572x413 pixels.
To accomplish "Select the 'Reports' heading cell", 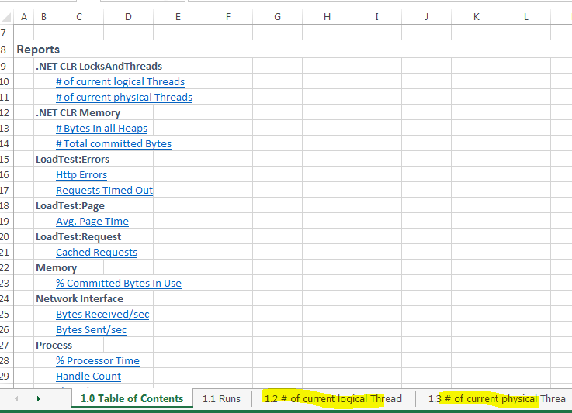I will coord(38,50).
